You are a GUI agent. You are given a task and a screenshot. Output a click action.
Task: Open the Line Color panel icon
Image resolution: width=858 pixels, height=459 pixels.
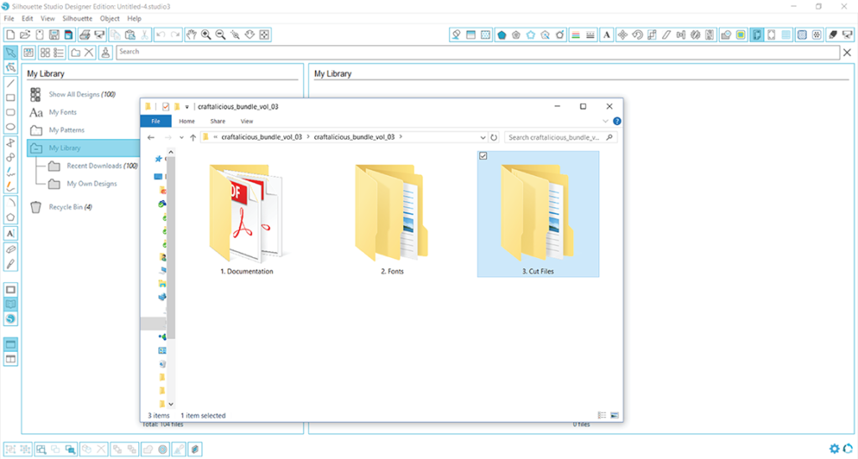tap(576, 35)
